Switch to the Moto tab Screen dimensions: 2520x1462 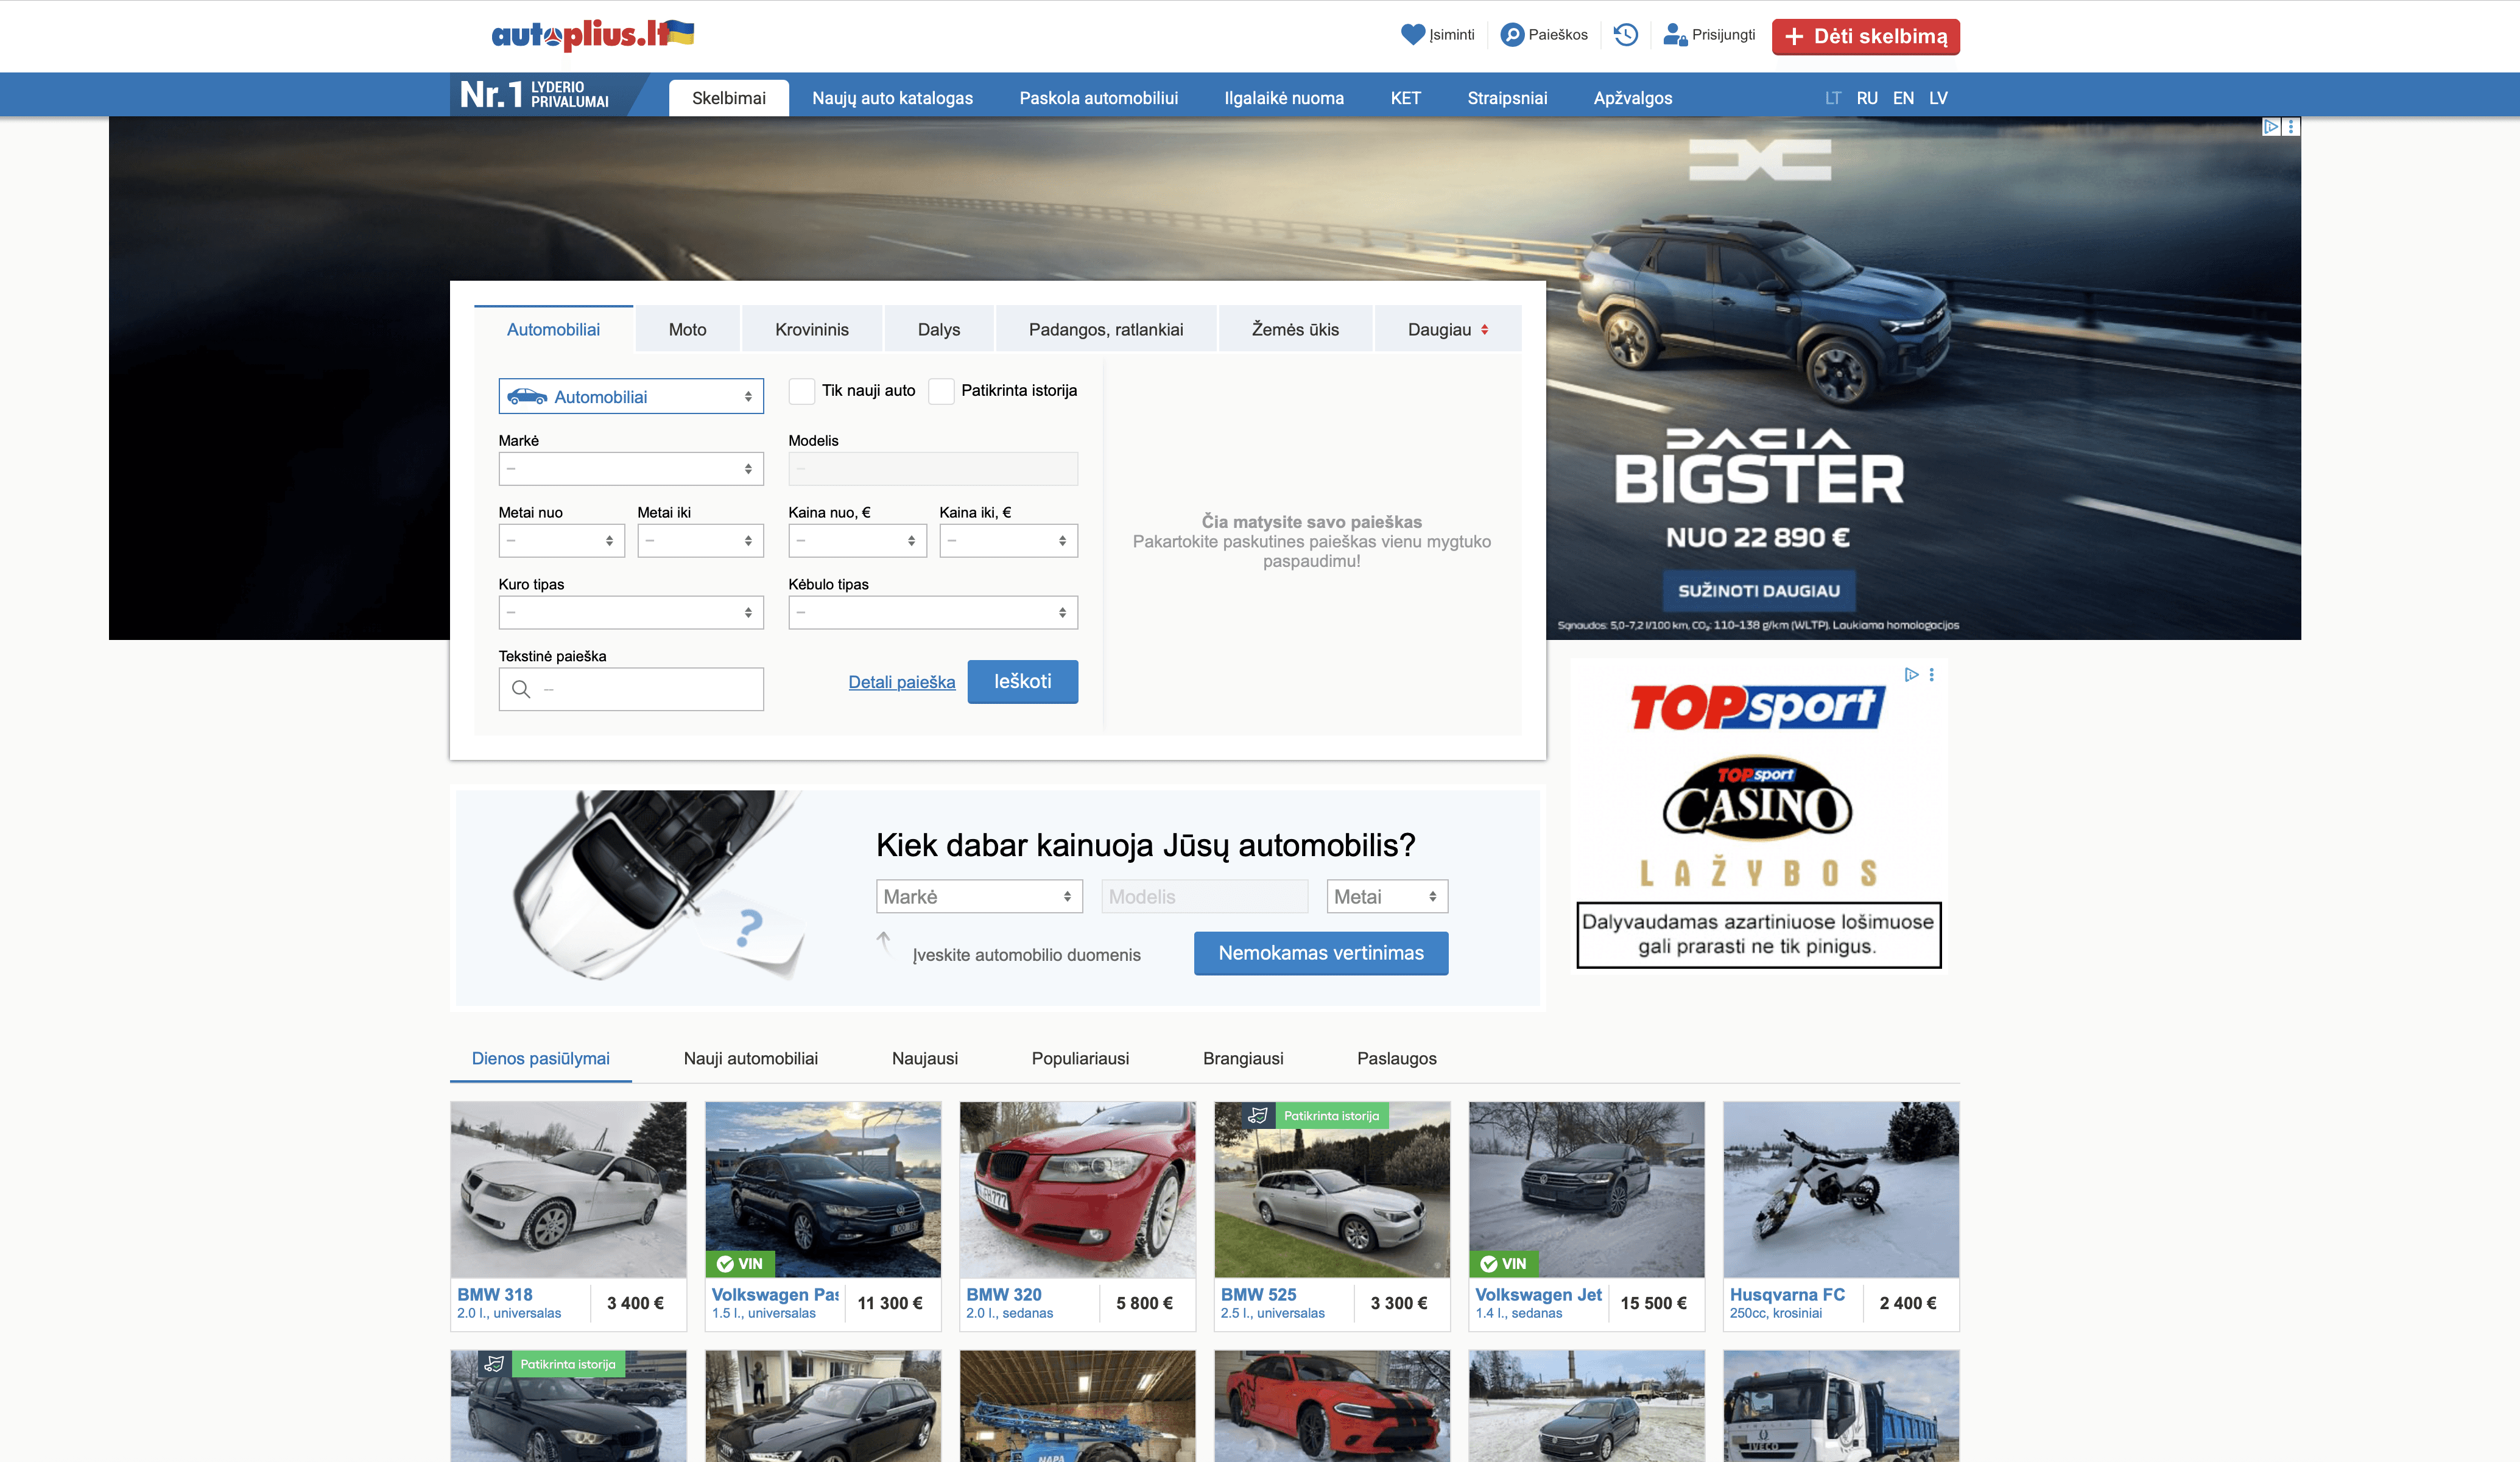click(x=687, y=330)
